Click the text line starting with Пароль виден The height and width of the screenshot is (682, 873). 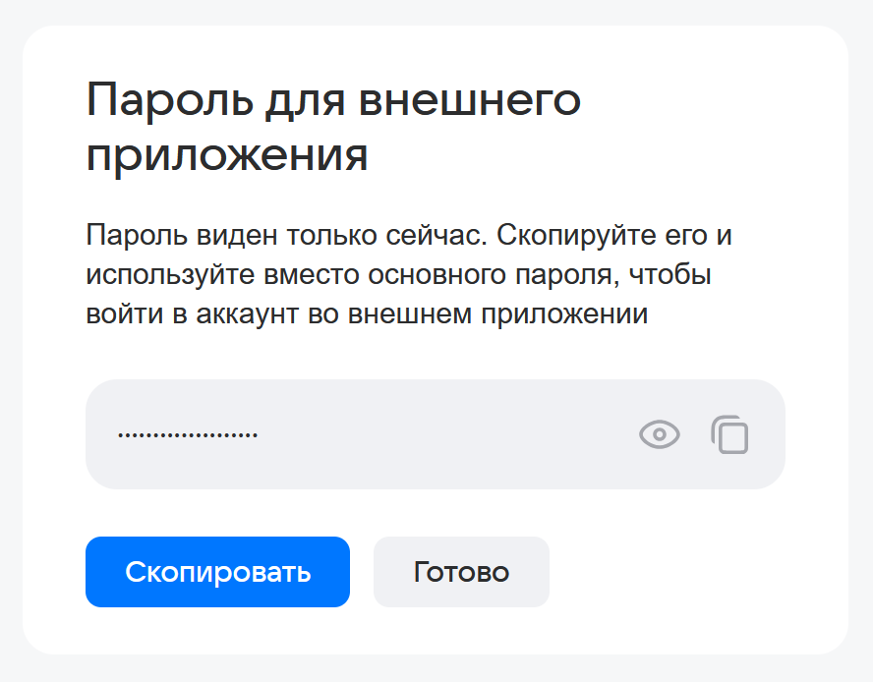(x=409, y=237)
